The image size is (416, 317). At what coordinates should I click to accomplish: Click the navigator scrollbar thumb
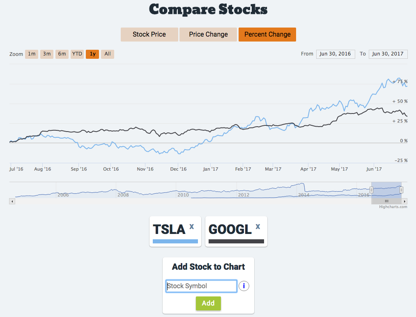tap(386, 201)
